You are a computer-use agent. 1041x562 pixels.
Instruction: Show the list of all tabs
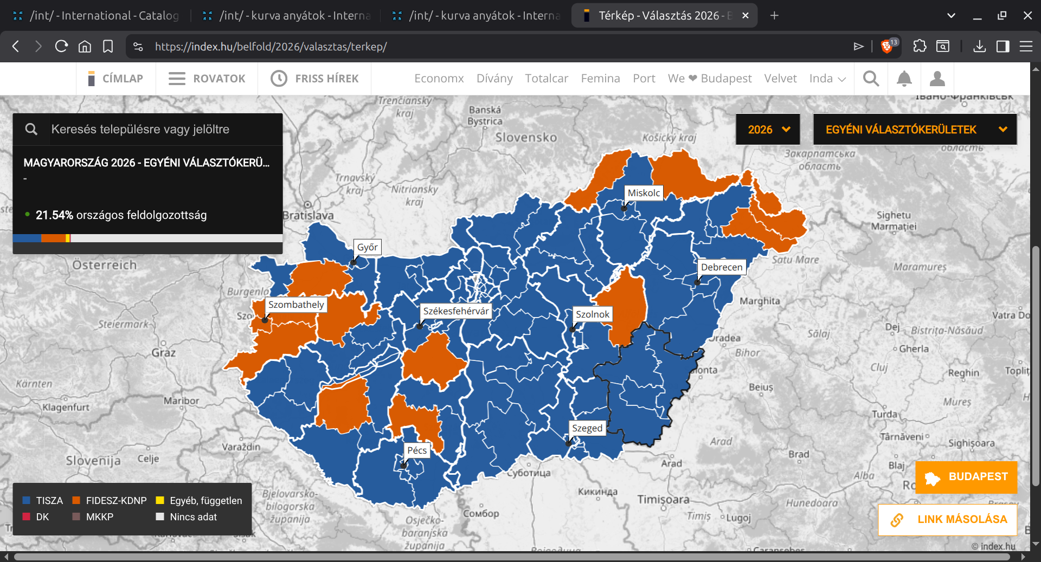pyautogui.click(x=951, y=16)
